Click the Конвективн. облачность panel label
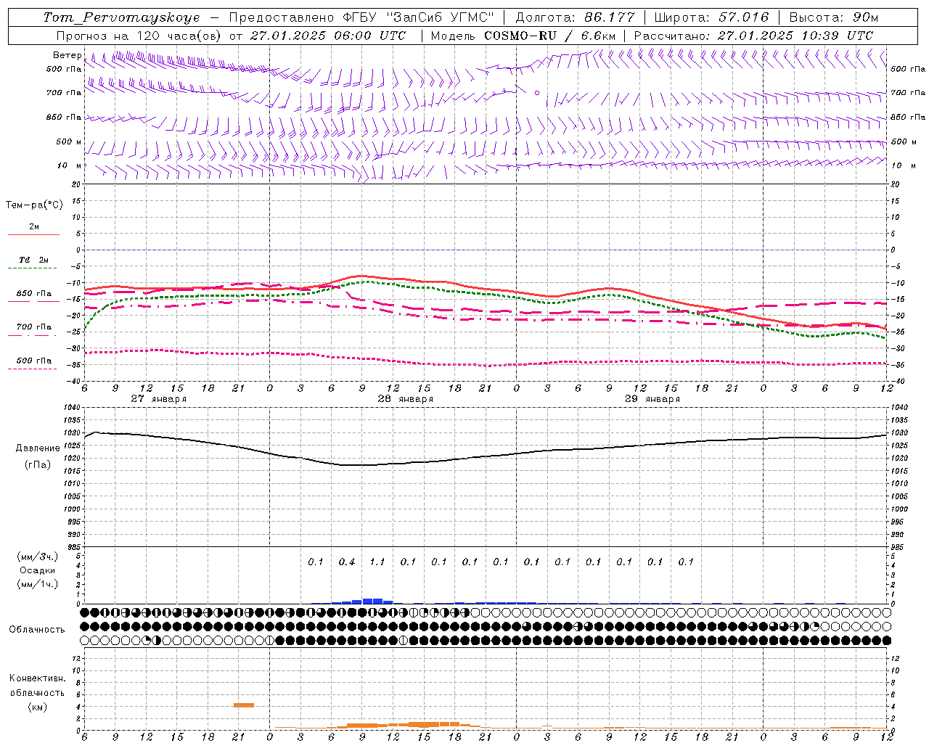 tap(37, 686)
